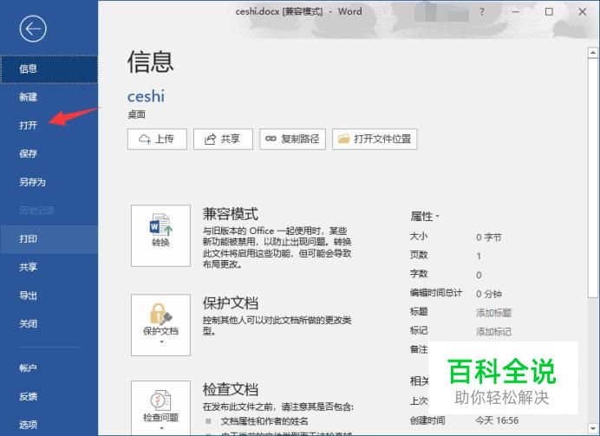Viewport: 600px width, 436px height.
Task: Click the 0 分钟 editing time value
Action: 489,294
